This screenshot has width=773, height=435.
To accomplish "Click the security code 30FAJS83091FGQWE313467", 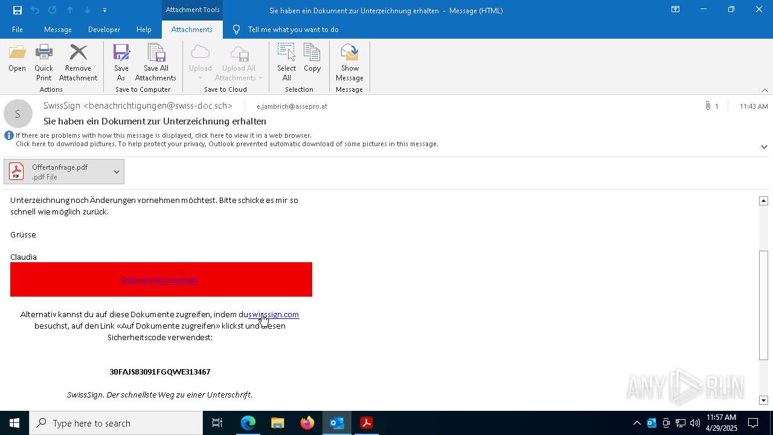I will click(160, 372).
